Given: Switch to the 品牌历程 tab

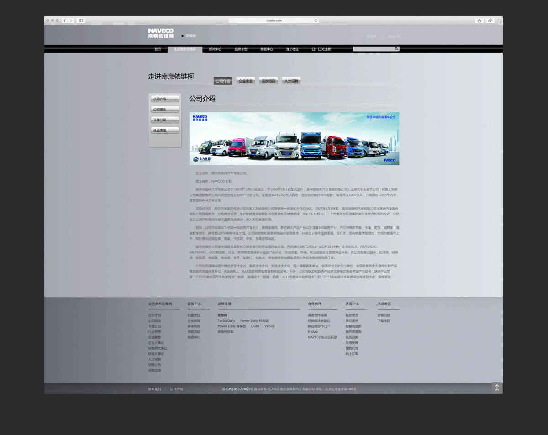Looking at the screenshot, I should [269, 81].
